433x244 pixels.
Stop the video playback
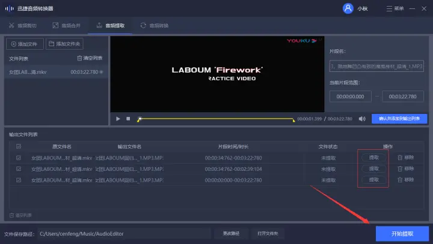(x=128, y=119)
